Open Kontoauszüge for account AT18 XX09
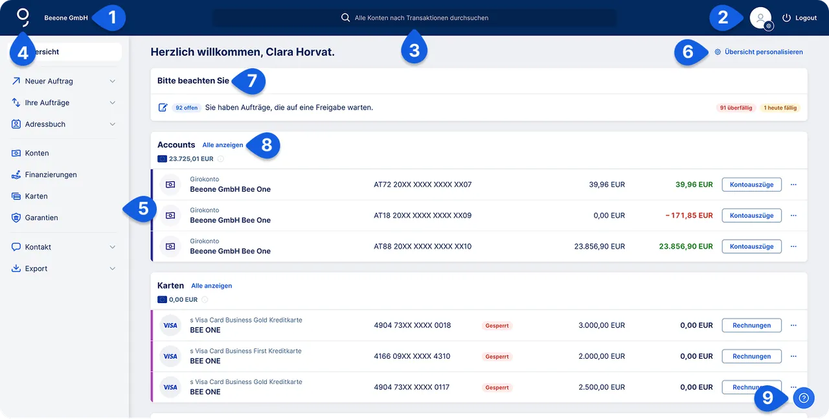Viewport: 829px width, 419px height. pos(751,216)
